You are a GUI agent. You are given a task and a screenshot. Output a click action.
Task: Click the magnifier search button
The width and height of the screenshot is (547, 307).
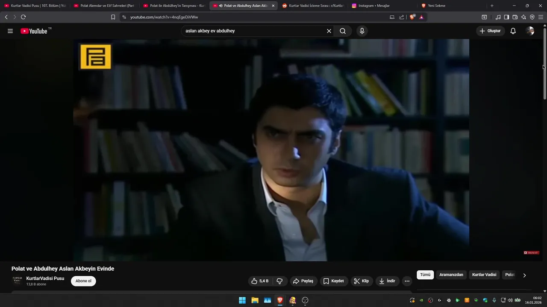[x=343, y=31]
